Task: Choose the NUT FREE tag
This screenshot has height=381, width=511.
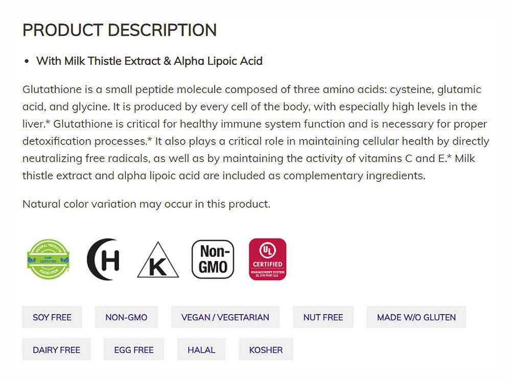Action: click(x=323, y=317)
